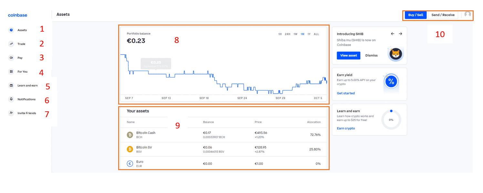This screenshot has width=483, height=193.
Task: Click View asset for SHIB
Action: click(348, 56)
